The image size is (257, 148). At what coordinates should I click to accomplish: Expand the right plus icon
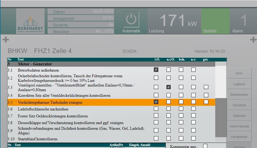pos(253,40)
